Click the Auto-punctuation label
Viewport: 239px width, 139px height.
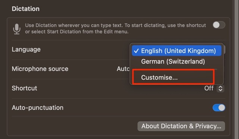(x=37, y=108)
